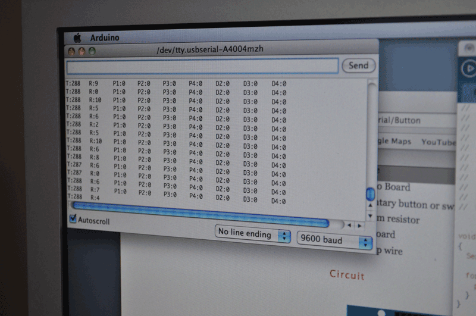Click 'p wire' text in browser page
The width and height of the screenshot is (476, 316).
click(x=390, y=251)
